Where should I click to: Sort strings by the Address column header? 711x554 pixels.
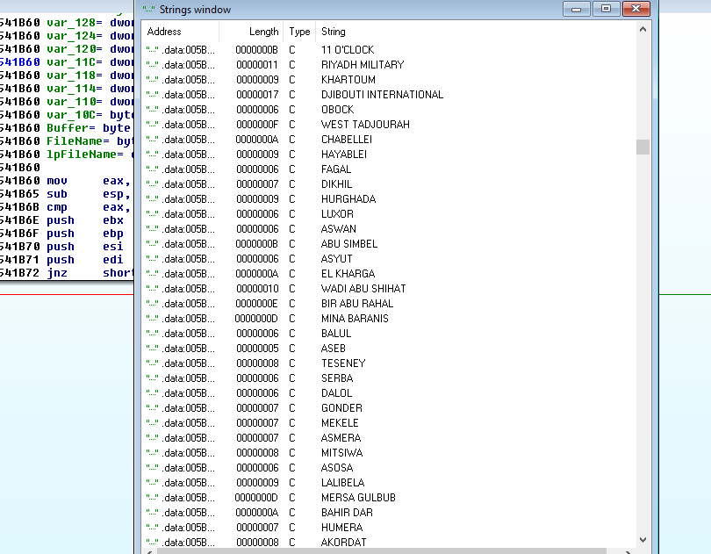[x=180, y=32]
